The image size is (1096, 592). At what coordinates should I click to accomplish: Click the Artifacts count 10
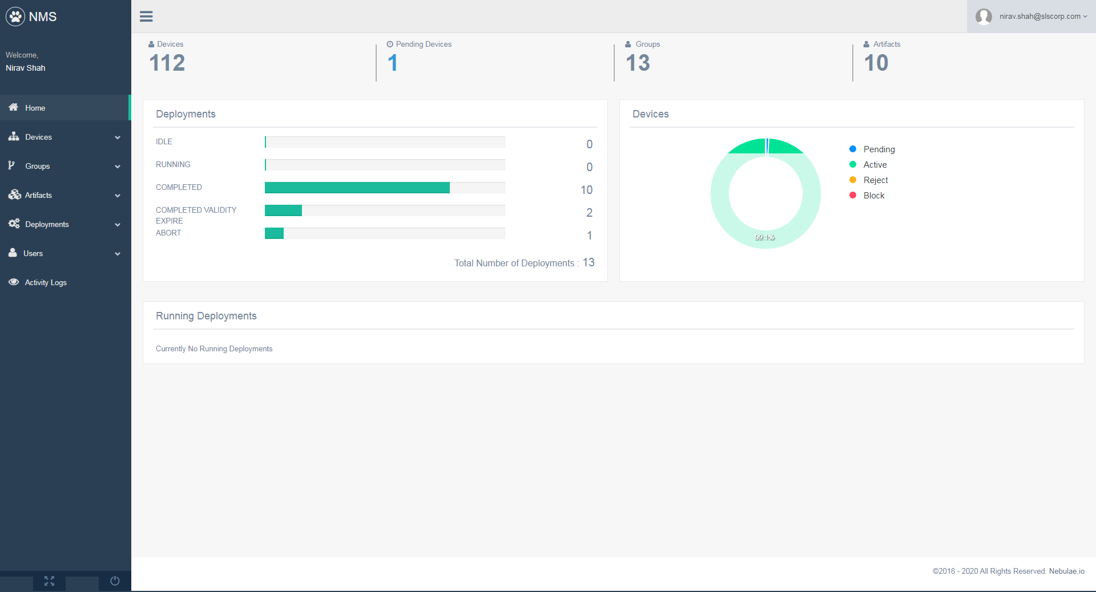tap(876, 63)
